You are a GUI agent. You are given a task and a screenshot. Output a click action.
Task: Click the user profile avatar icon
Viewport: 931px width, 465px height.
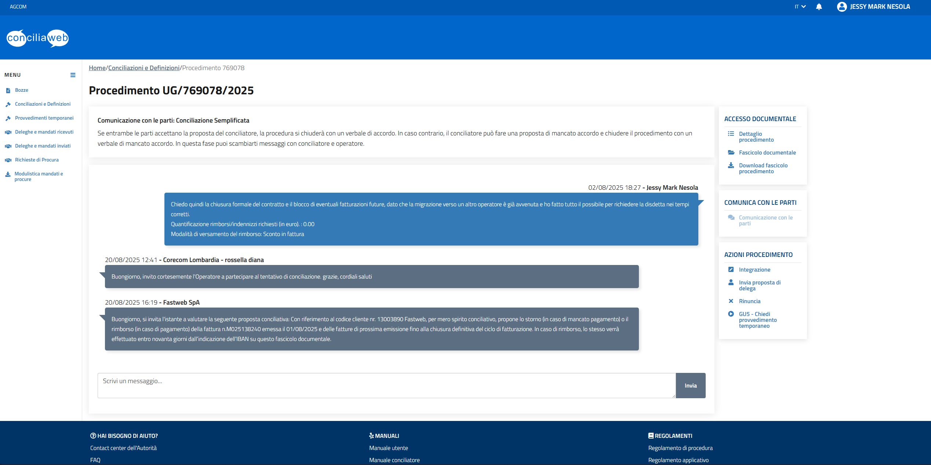pos(841,7)
